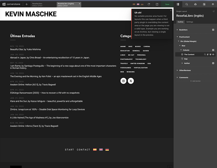This screenshot has height=168, width=217.
Task: Delete The Content element with trash icon
Action: [210, 54]
